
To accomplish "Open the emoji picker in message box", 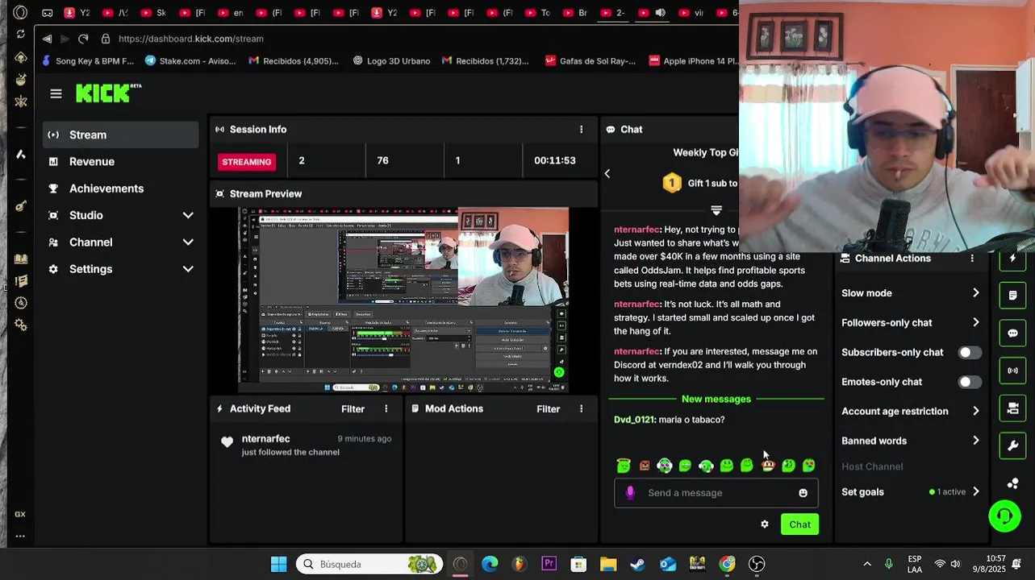I will (803, 493).
